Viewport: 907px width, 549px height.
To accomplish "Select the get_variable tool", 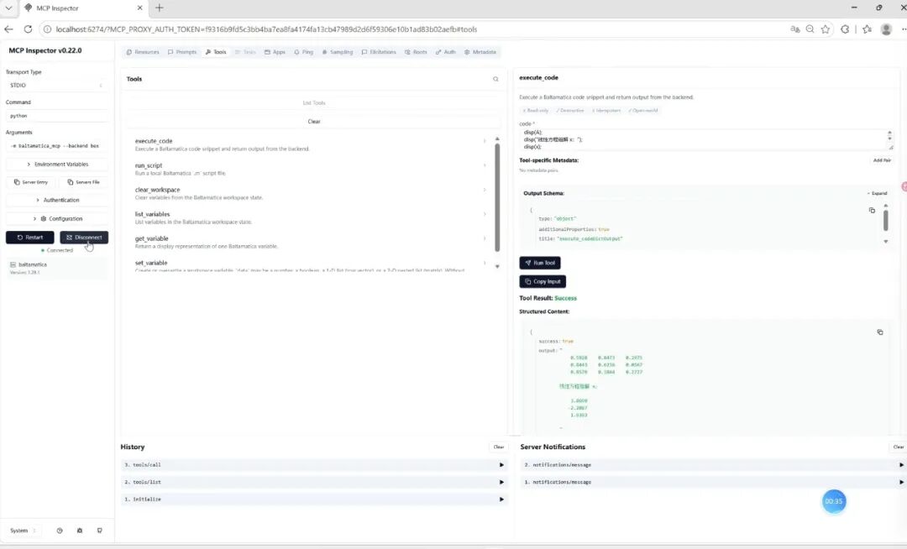I will [x=309, y=242].
